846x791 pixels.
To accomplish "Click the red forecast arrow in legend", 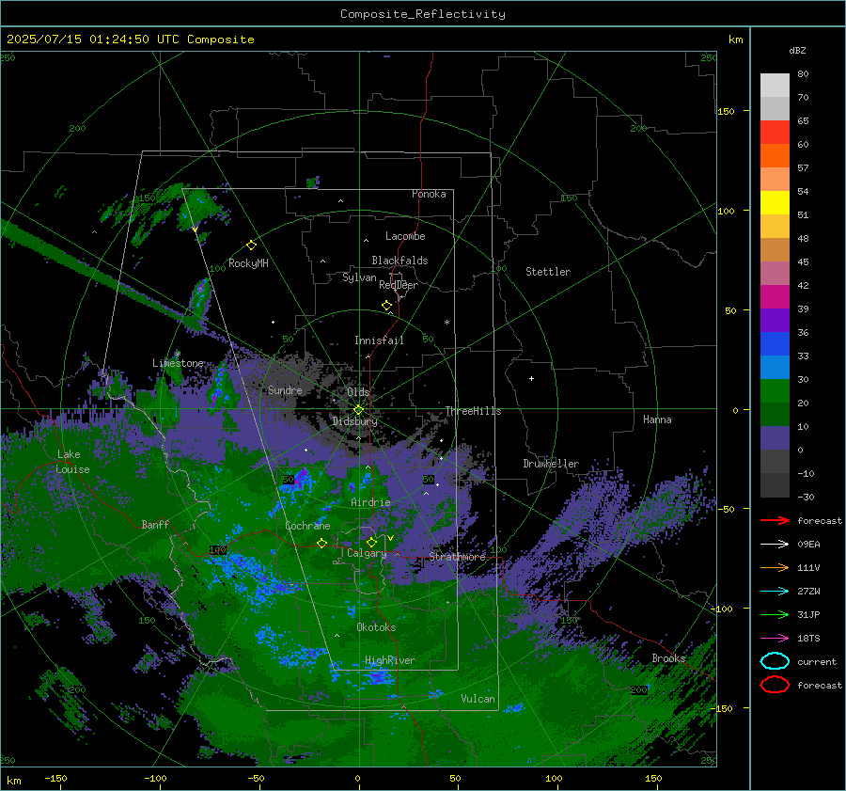I will tap(775, 520).
